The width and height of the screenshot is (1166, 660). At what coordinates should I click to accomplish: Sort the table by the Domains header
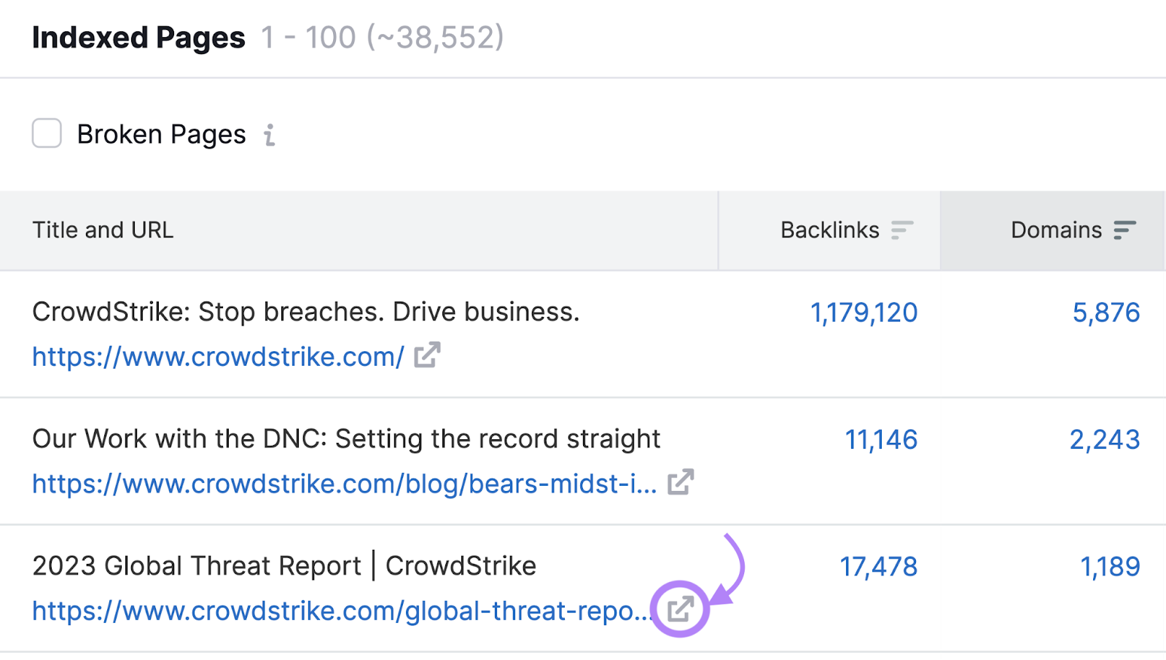1057,230
